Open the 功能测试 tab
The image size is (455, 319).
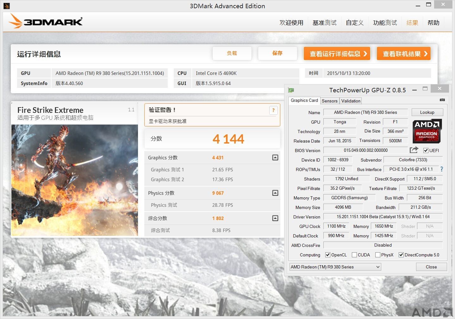pos(385,23)
